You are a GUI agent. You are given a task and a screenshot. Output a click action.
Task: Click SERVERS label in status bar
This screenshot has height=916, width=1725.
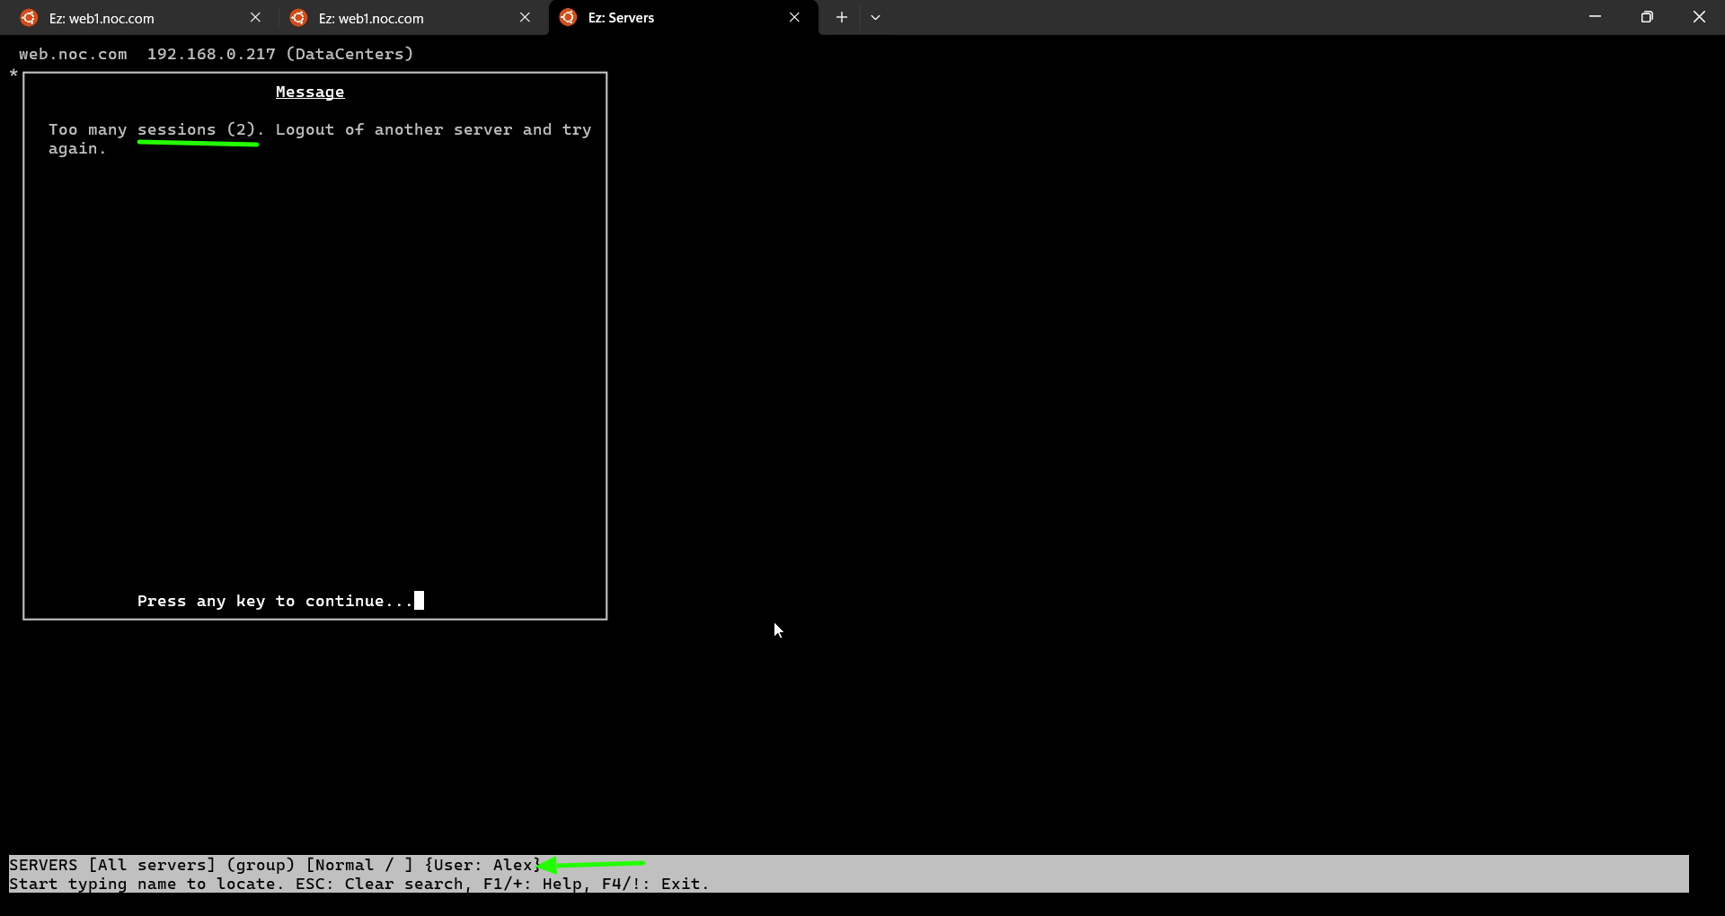click(x=43, y=865)
